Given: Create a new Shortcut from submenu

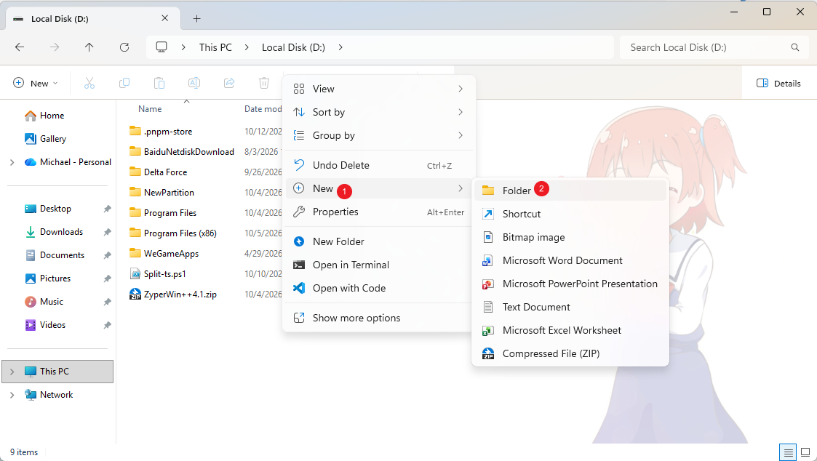Looking at the screenshot, I should (570, 214).
